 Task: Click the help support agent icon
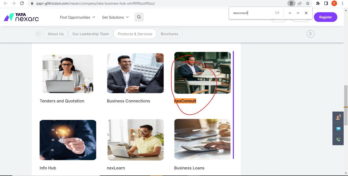[338, 117]
